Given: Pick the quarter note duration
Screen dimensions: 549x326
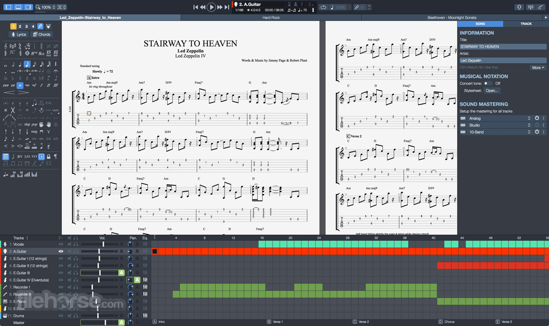Looking at the screenshot, I should [x=20, y=64].
